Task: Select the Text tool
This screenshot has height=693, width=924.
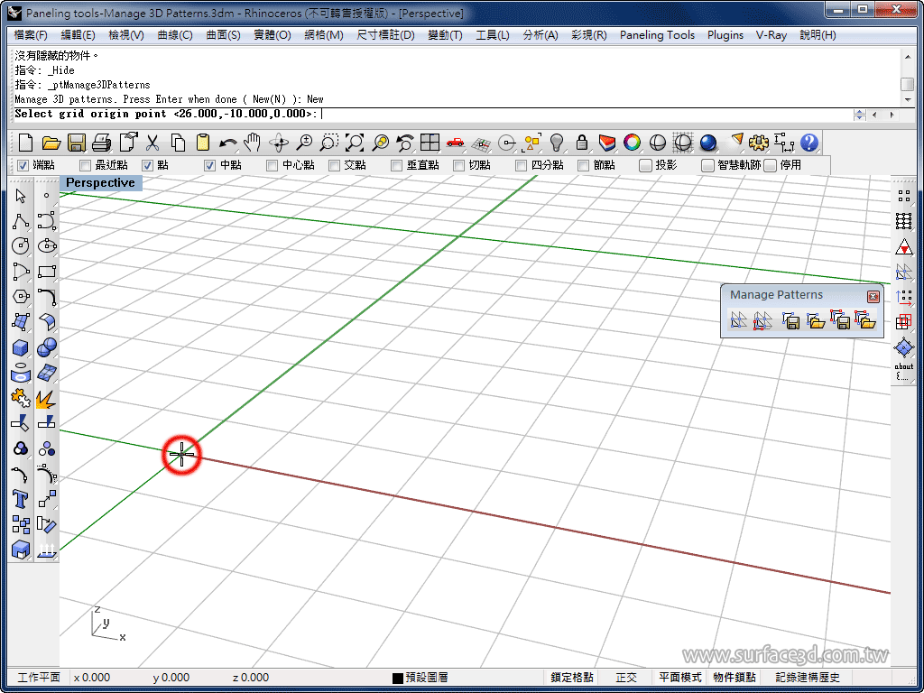Action: pyautogui.click(x=21, y=500)
